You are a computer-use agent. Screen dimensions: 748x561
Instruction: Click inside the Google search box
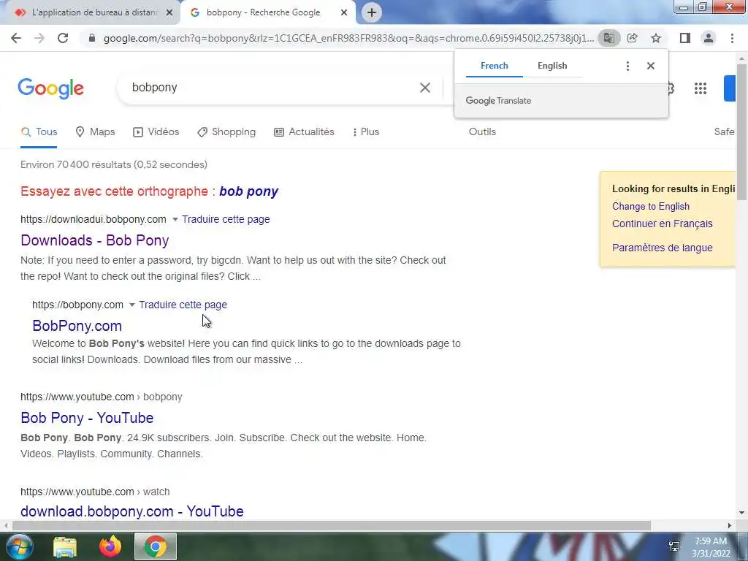pyautogui.click(x=272, y=88)
